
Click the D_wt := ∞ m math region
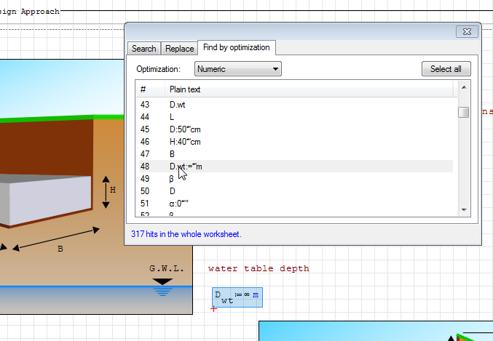(237, 297)
